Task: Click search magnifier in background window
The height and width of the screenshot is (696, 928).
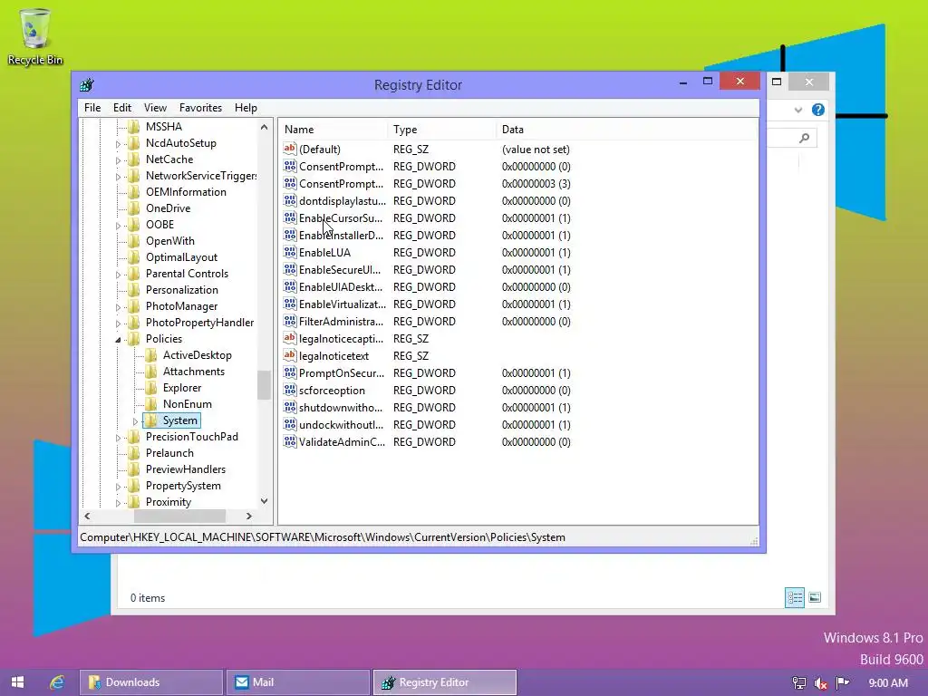Action: [804, 138]
